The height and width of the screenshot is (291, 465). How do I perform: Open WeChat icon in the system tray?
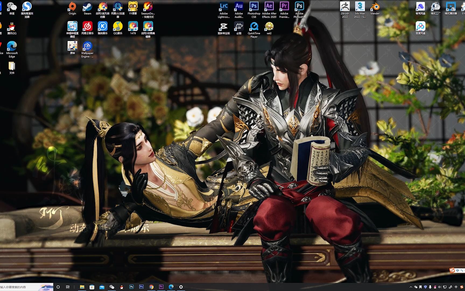[x=416, y=287]
